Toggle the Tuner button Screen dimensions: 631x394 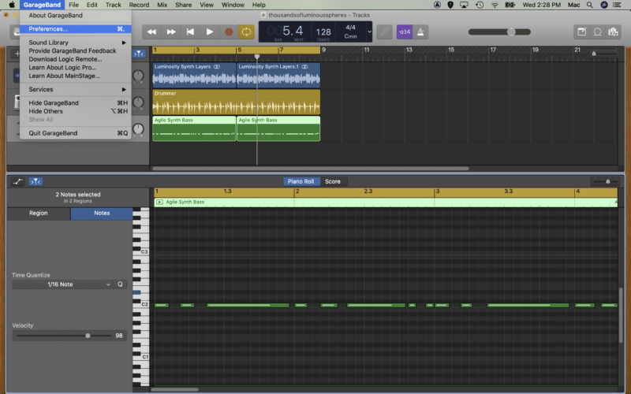point(385,32)
